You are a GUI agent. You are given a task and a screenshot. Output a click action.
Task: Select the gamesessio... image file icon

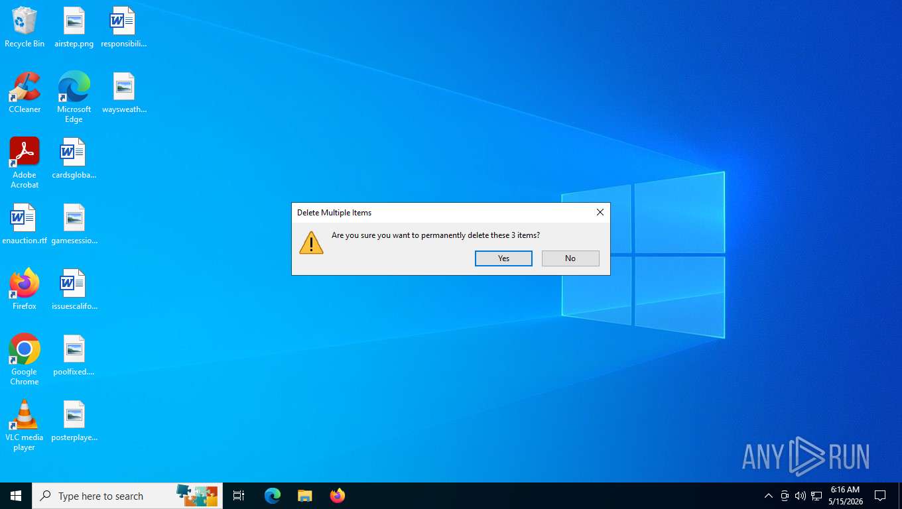click(74, 224)
